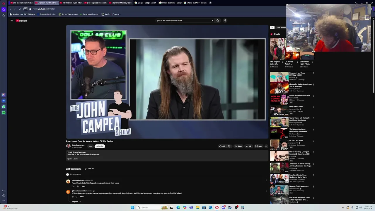Switch to gengar Google Search tab

click(145, 3)
